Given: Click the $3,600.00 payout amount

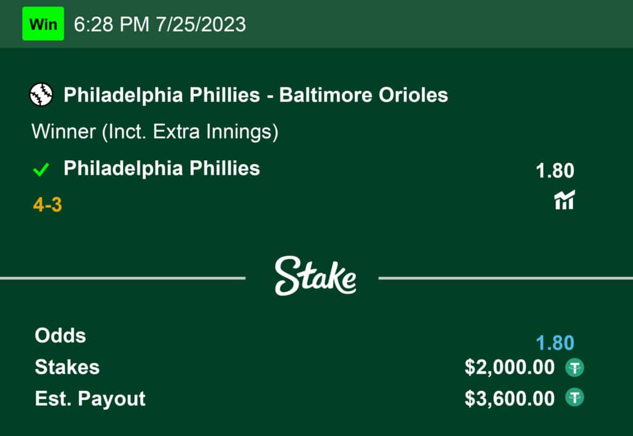Looking at the screenshot, I should (509, 399).
